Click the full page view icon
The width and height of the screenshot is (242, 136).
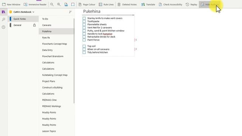(x=73, y=5)
